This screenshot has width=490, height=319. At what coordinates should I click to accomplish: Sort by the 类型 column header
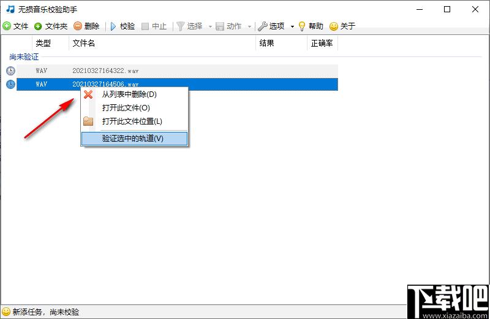click(50, 43)
